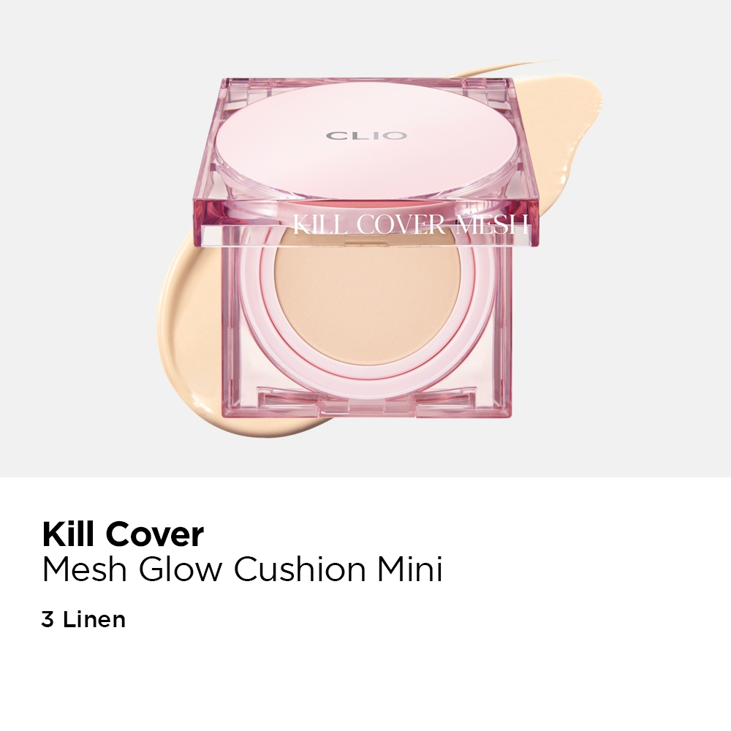This screenshot has width=731, height=731.
Task: Click the number 3 in shade label
Action: pyautogui.click(x=48, y=620)
